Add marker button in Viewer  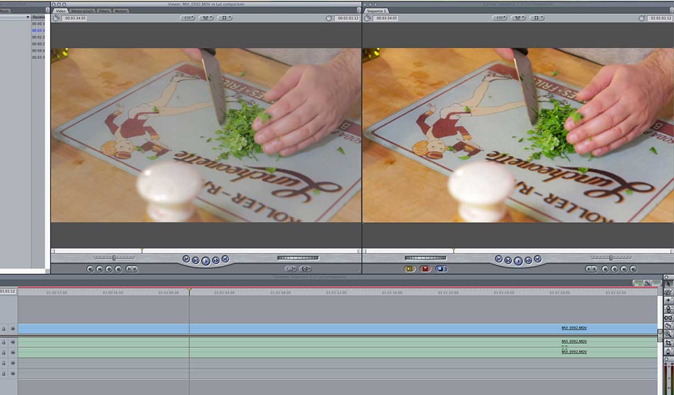point(118,269)
